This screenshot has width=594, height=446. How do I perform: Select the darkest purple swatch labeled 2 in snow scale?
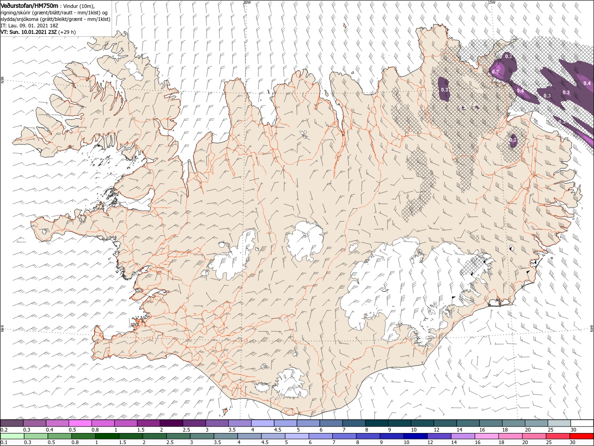pos(171,423)
